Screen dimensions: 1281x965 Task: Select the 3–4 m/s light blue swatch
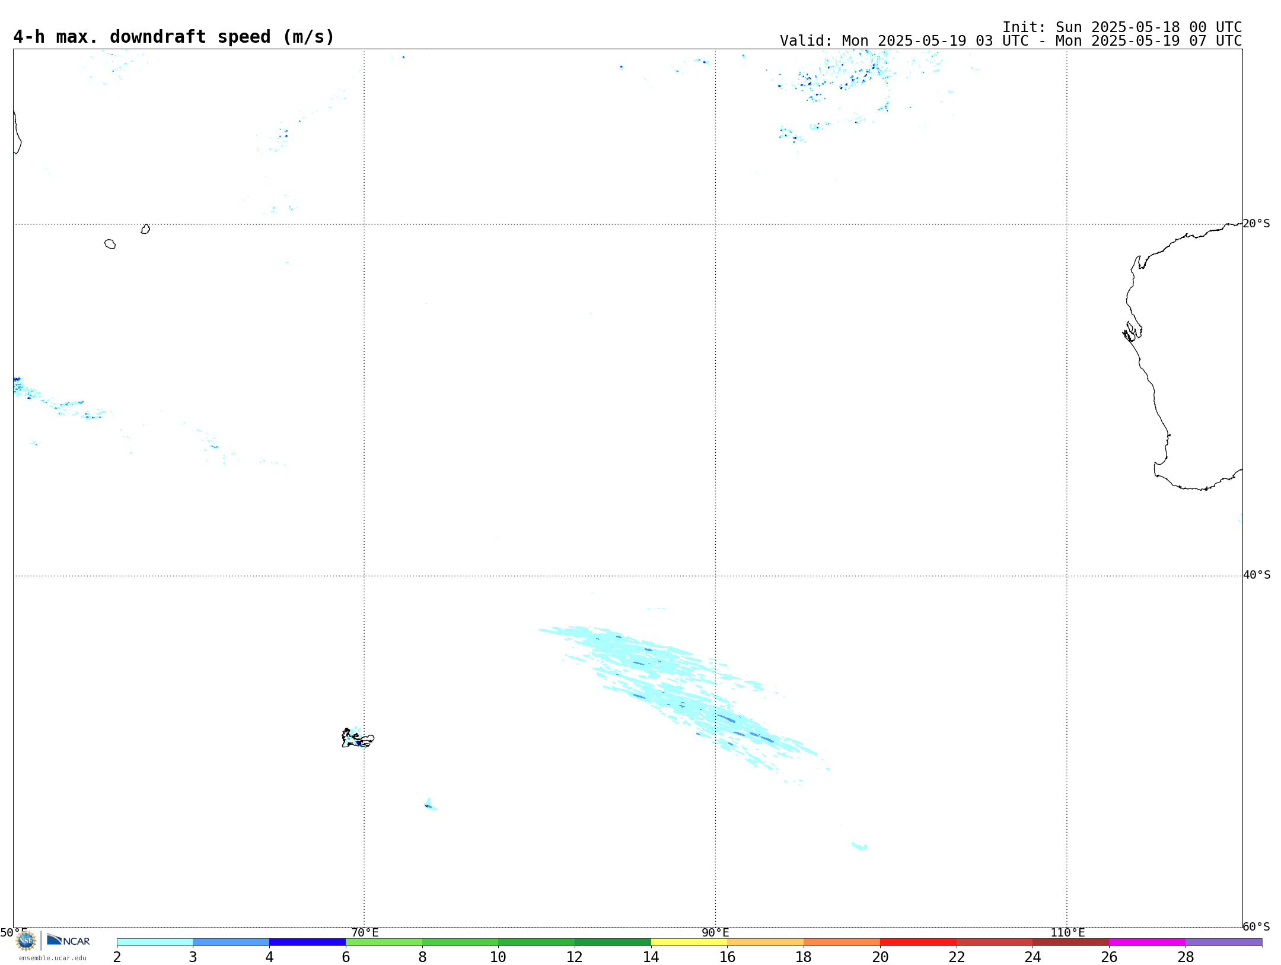pyautogui.click(x=231, y=942)
